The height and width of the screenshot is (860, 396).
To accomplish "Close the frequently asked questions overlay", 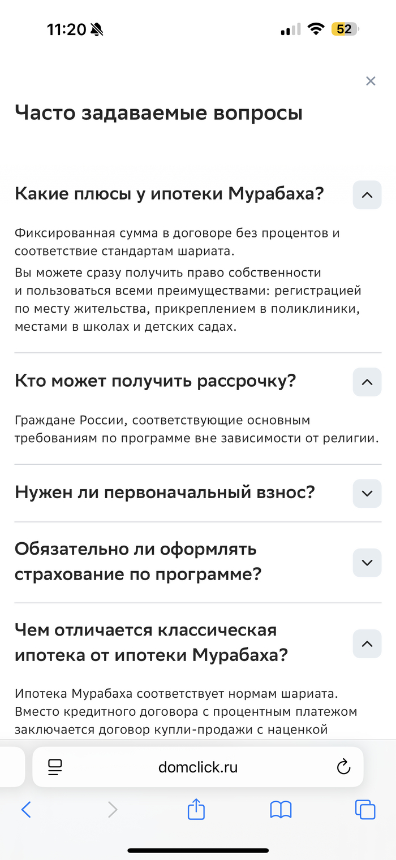I will 371,81.
